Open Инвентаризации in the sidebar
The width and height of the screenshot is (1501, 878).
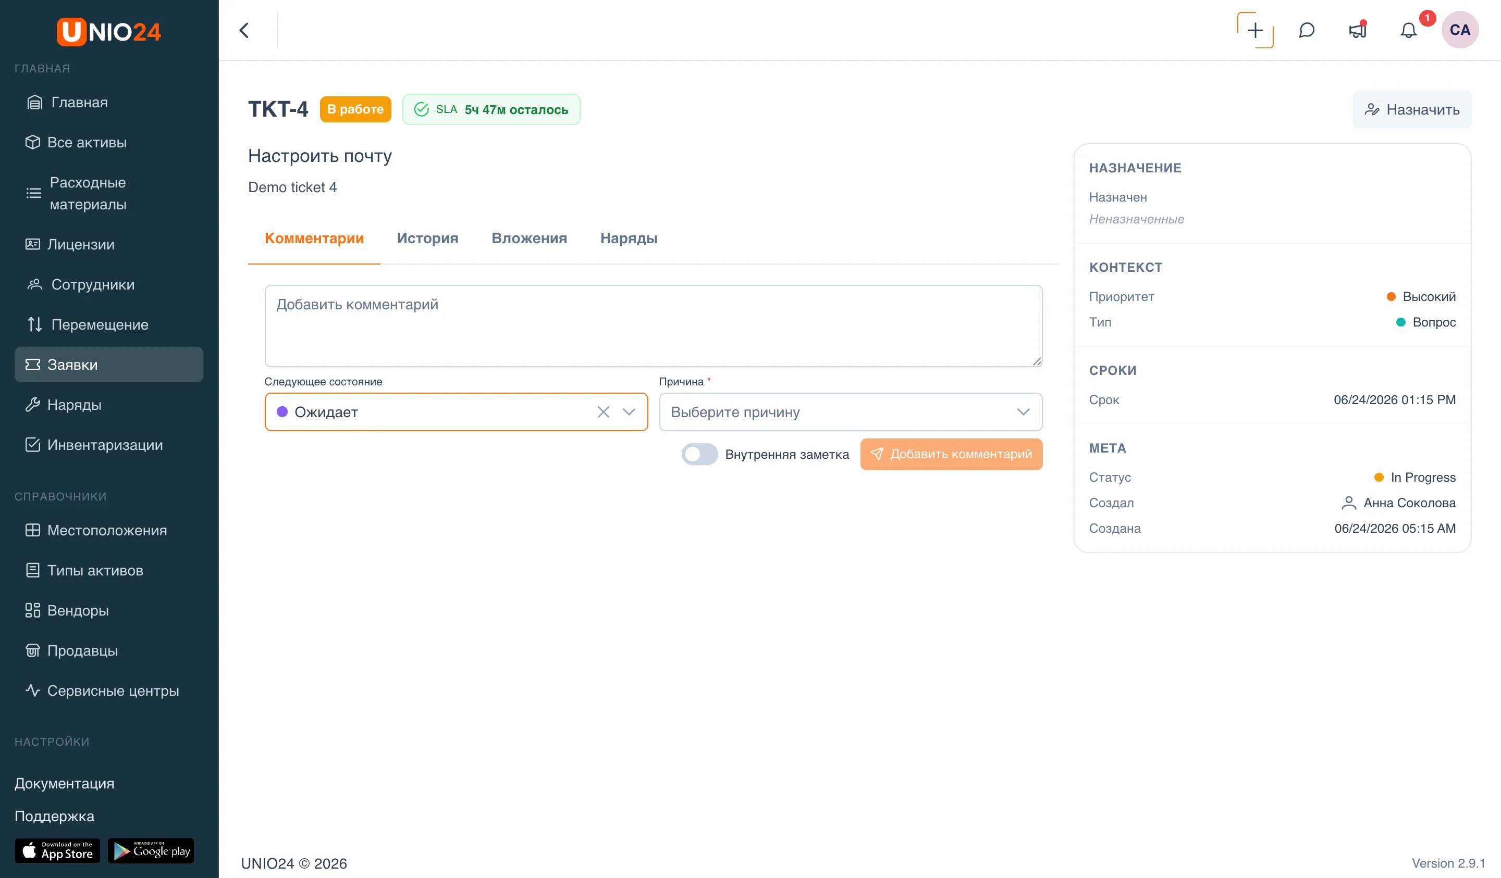(x=105, y=445)
